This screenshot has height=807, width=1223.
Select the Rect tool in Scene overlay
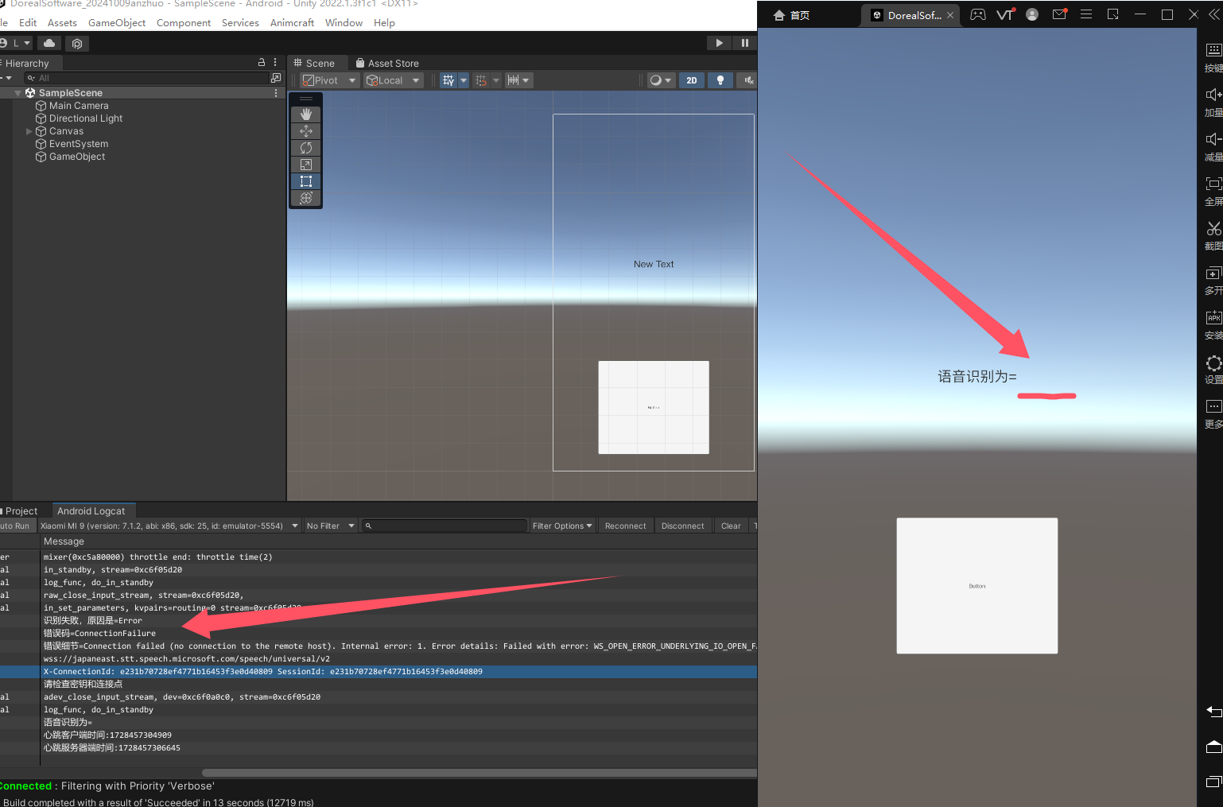306,181
